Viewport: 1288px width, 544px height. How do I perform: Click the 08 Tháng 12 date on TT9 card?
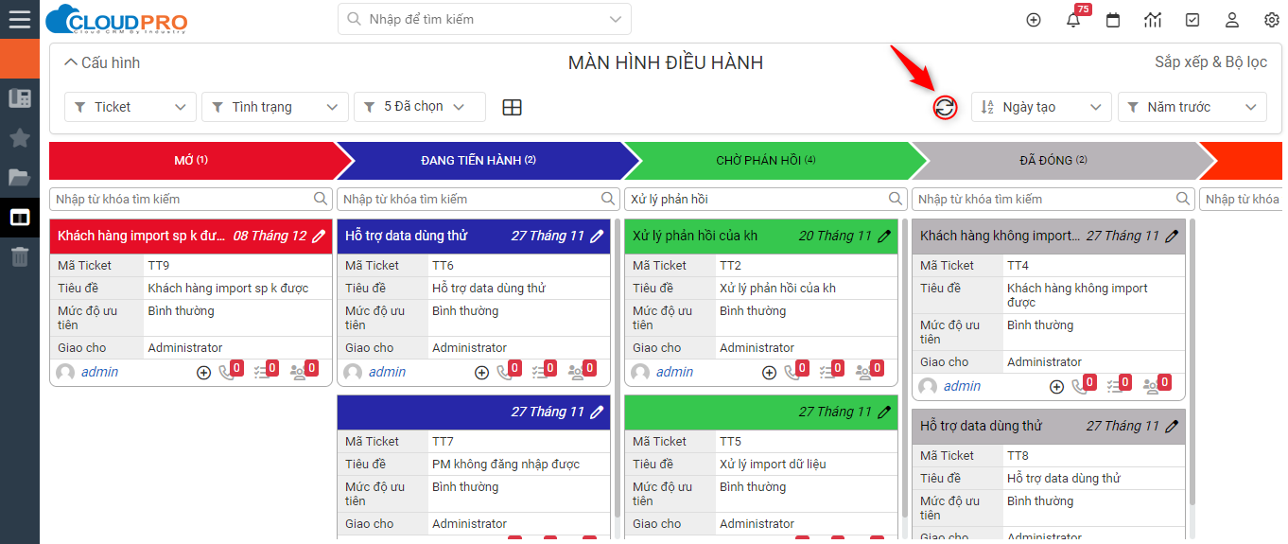(270, 236)
